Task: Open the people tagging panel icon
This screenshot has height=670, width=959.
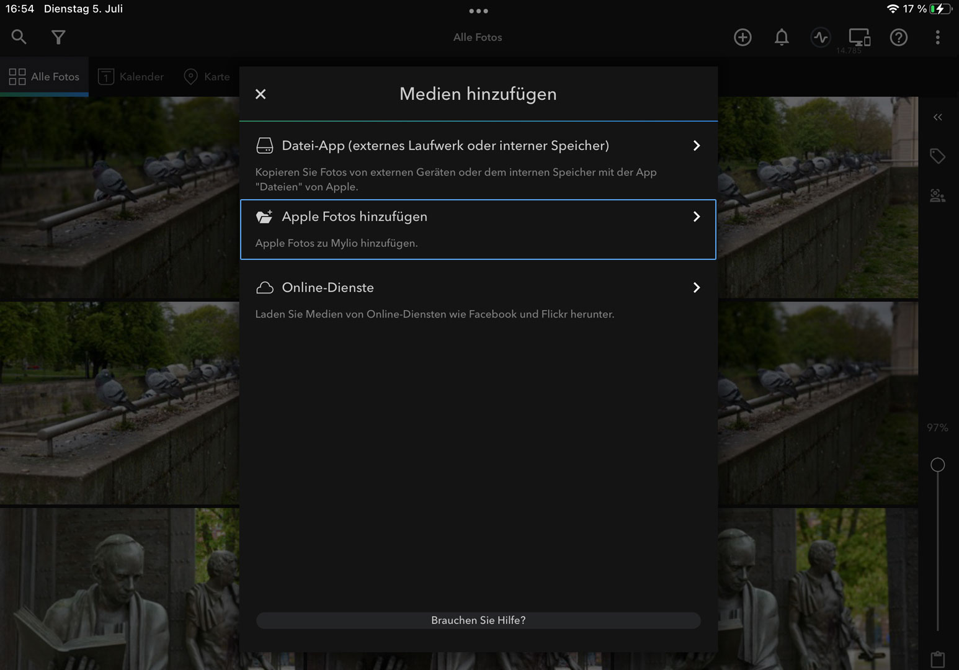Action: click(x=937, y=196)
